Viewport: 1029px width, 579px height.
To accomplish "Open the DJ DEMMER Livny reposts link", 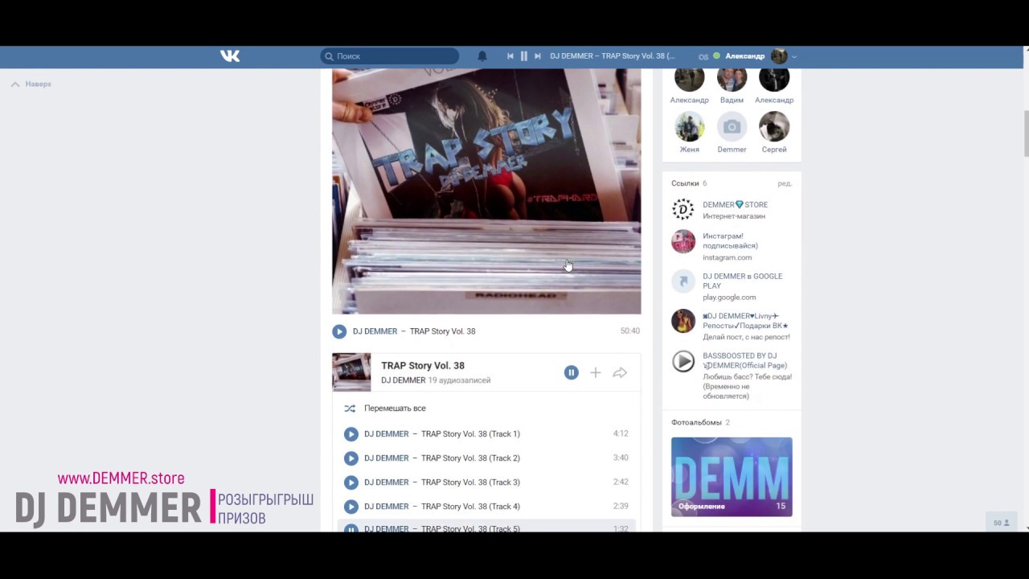I will [x=745, y=321].
